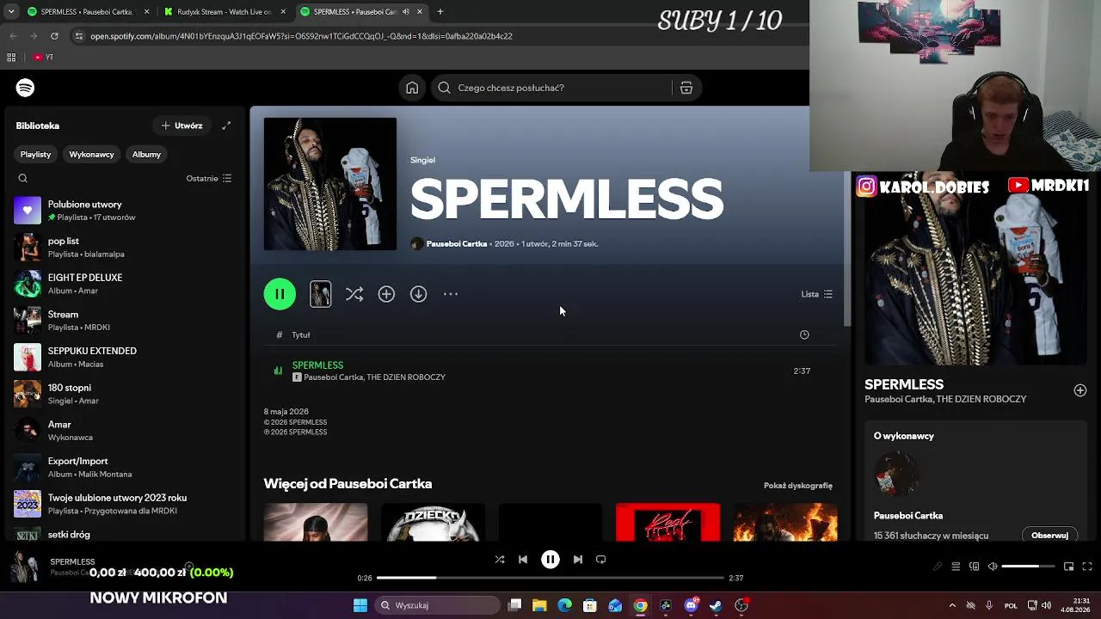This screenshot has height=619, width=1101.
Task: Open the 'pop list' playlist
Action: pos(125,248)
